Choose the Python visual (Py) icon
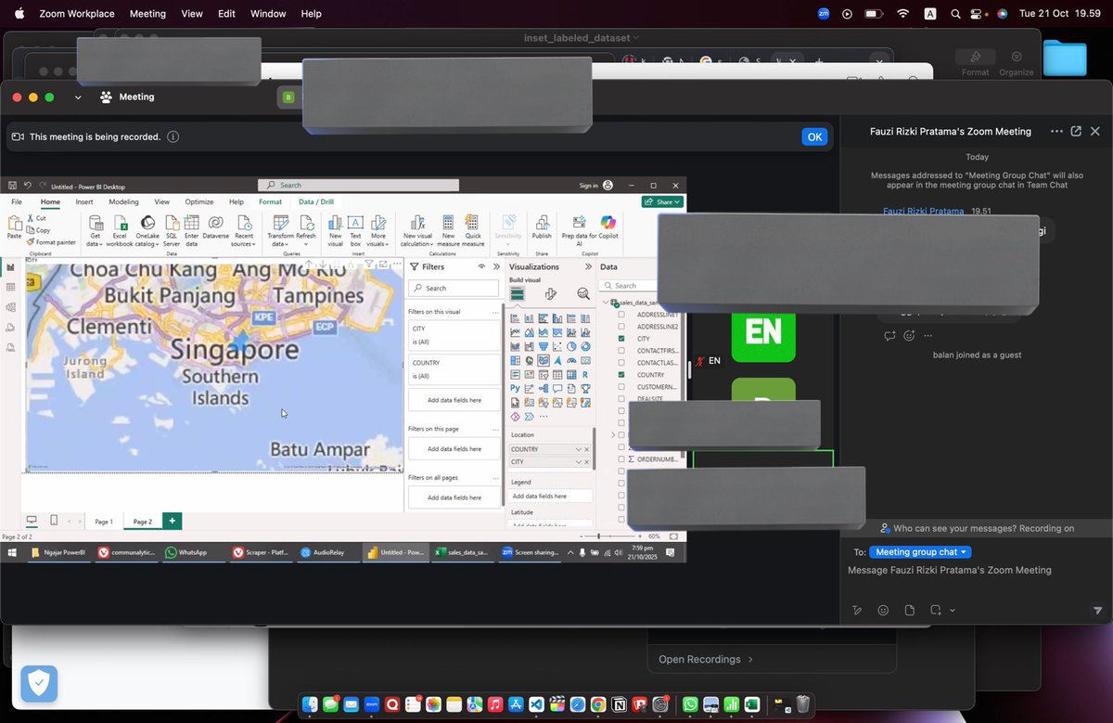The height and width of the screenshot is (723, 1113). [515, 388]
